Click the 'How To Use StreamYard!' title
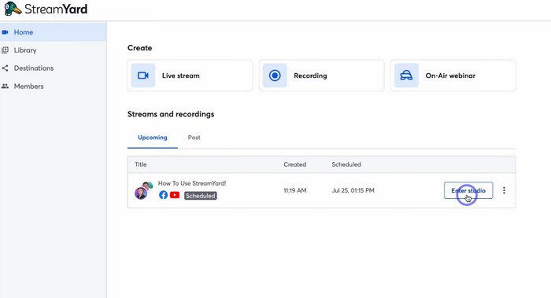The height and width of the screenshot is (298, 551). coord(192,183)
